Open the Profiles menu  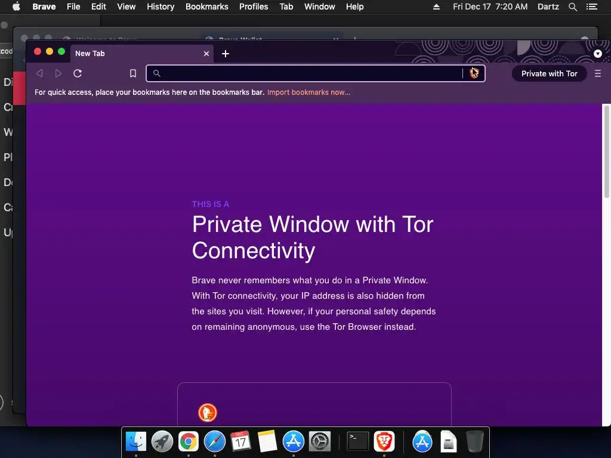click(254, 7)
